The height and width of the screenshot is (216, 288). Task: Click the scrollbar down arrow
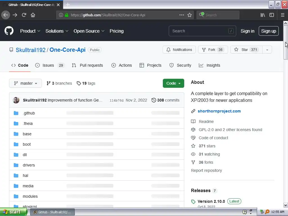coord(285,205)
